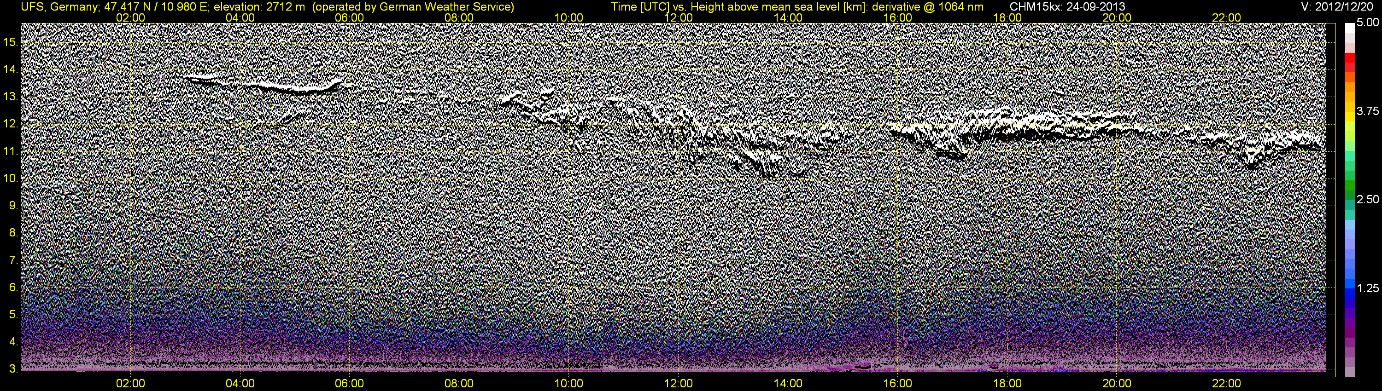Click the '7.' height axis label

(x=13, y=260)
